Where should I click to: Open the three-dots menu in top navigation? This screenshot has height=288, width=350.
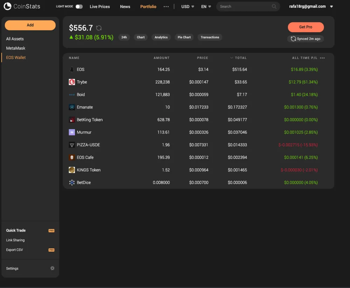click(x=166, y=6)
